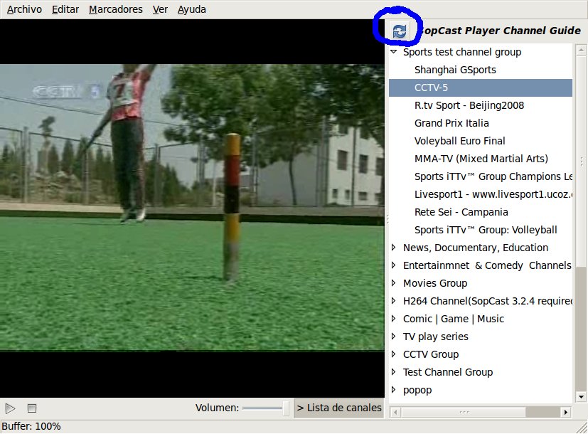Image resolution: width=588 pixels, height=434 pixels.
Task: Expand the Test Channel Group
Action: point(393,371)
